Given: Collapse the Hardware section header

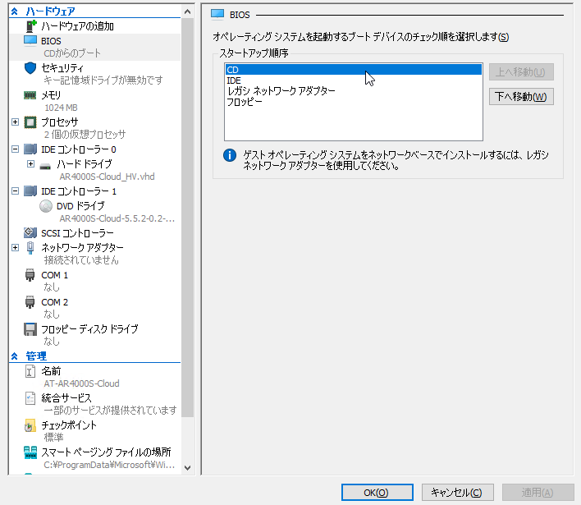Looking at the screenshot, I should [x=14, y=11].
